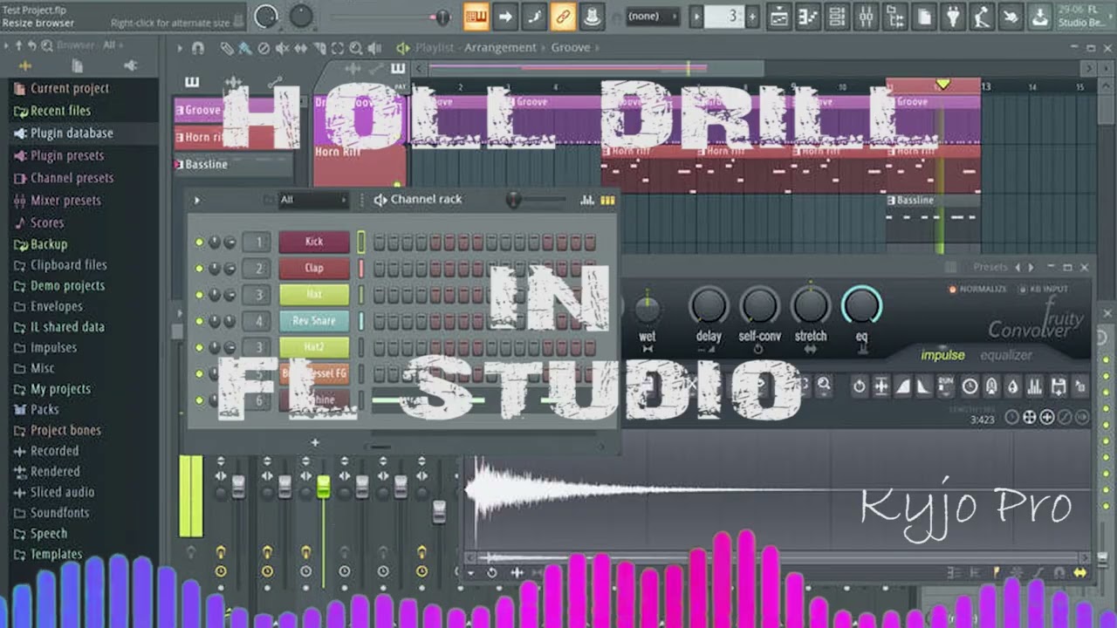Toggle the NORMALIZE option in Fruity Convolver
Screen dimensions: 1117x628
pos(978,289)
